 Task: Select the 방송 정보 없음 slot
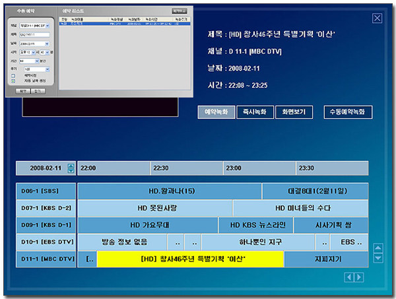tap(123, 242)
